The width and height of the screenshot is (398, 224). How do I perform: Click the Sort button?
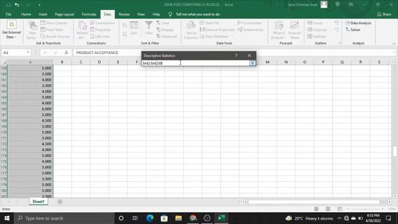tap(134, 28)
